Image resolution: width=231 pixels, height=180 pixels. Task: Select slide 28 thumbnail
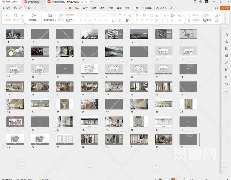click(x=89, y=86)
